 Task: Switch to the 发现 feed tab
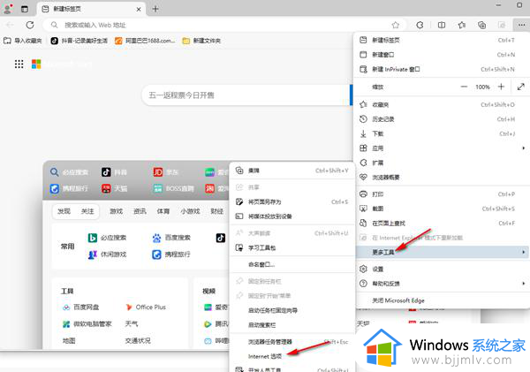click(x=64, y=211)
